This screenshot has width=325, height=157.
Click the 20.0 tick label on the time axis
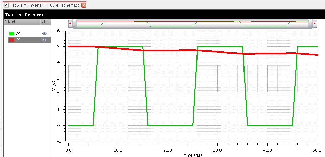coord(168,150)
